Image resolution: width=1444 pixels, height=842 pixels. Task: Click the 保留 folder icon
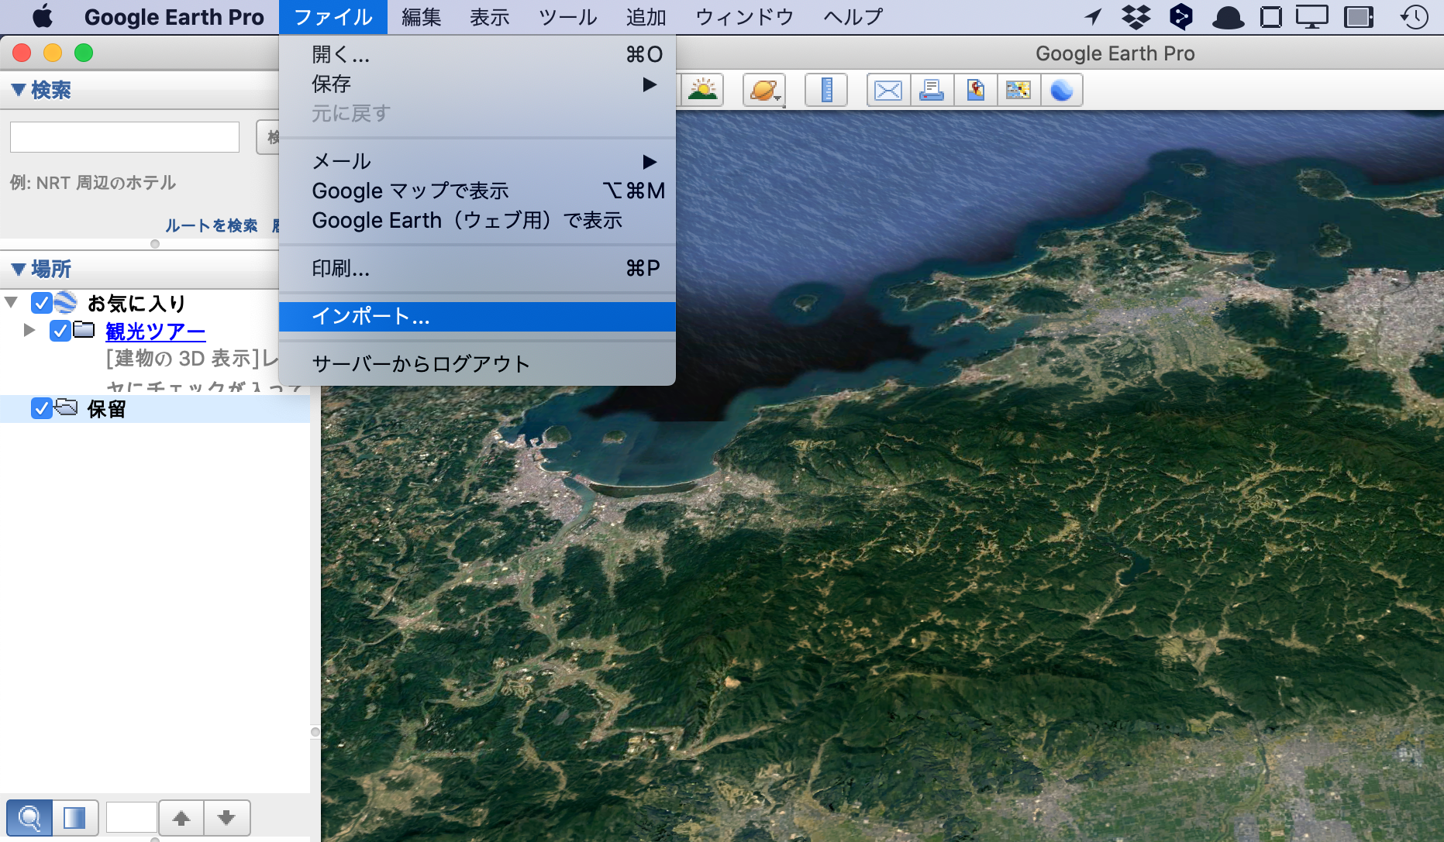(66, 407)
